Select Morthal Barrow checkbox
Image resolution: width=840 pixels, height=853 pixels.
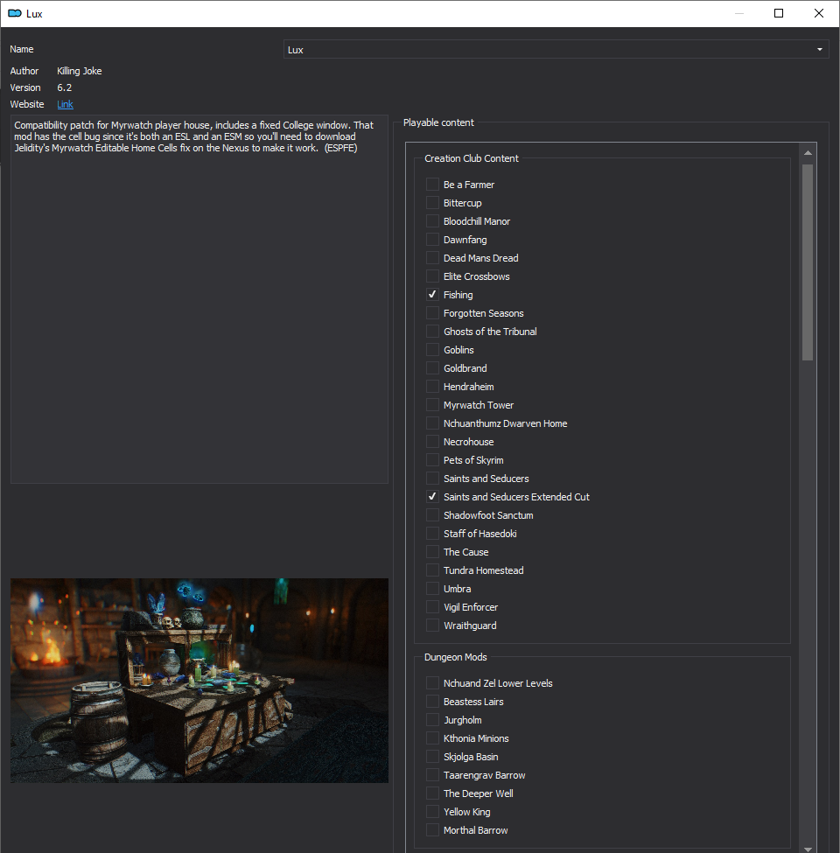click(432, 831)
